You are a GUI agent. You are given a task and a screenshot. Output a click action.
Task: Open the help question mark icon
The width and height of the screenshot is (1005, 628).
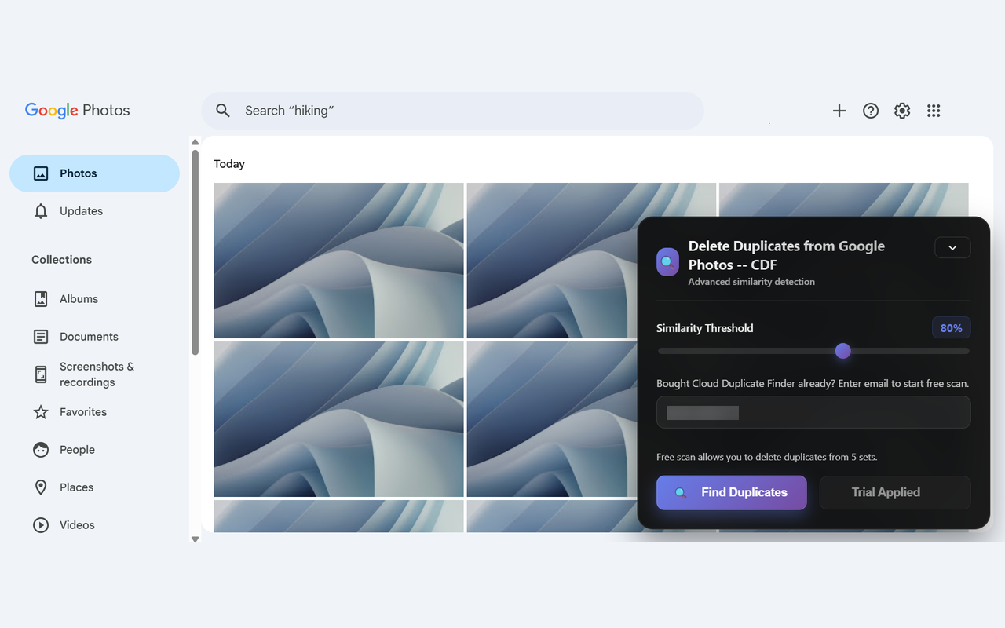click(x=871, y=111)
